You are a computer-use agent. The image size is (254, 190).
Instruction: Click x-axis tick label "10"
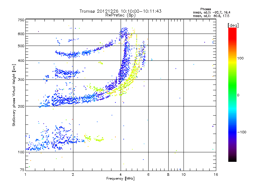pyautogui.click(x=184, y=174)
